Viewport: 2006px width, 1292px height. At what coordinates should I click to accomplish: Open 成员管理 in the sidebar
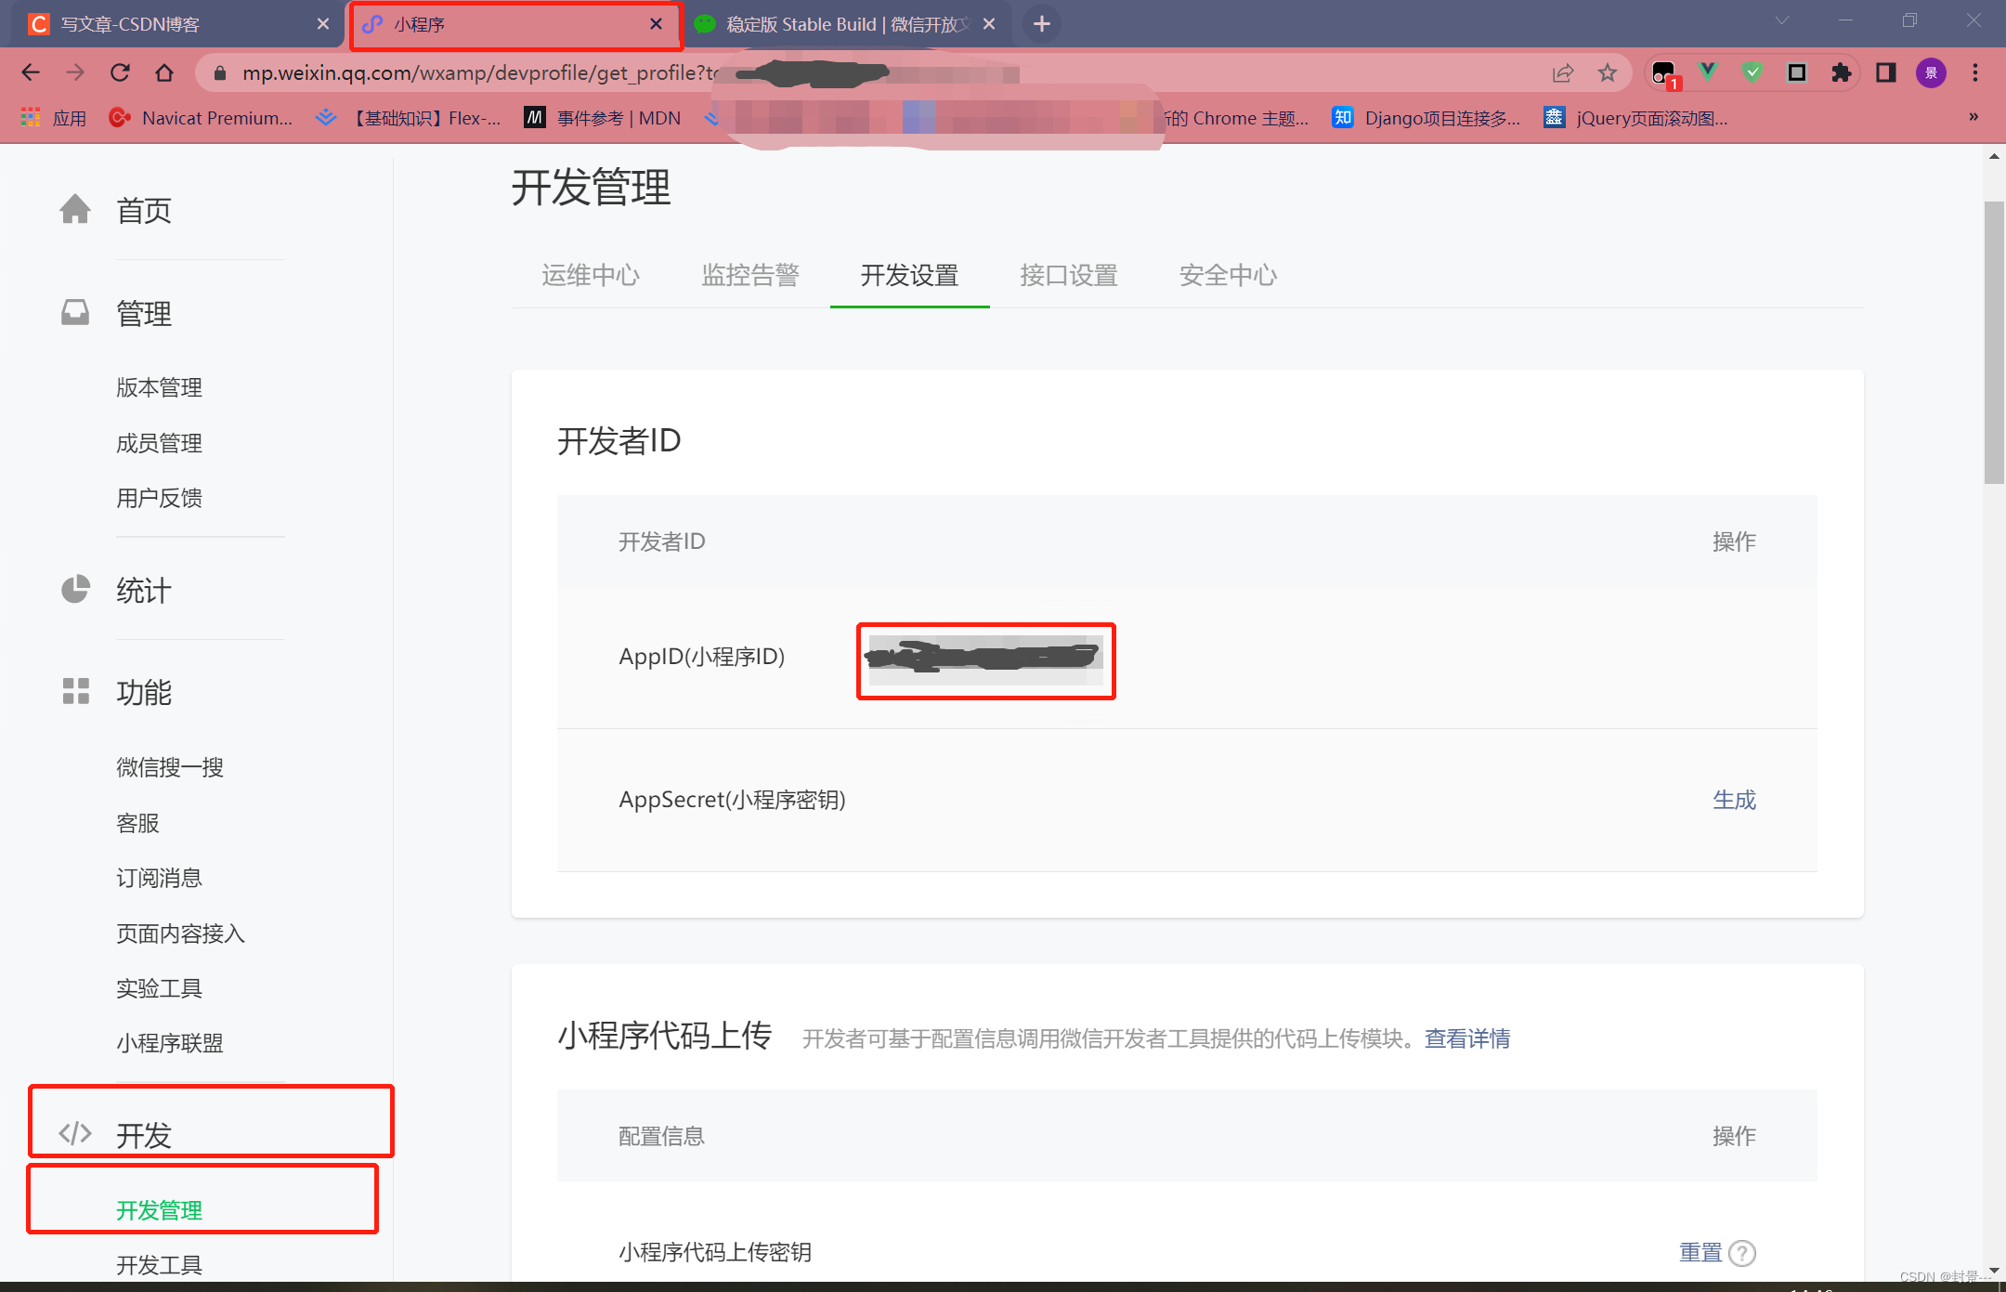(159, 443)
